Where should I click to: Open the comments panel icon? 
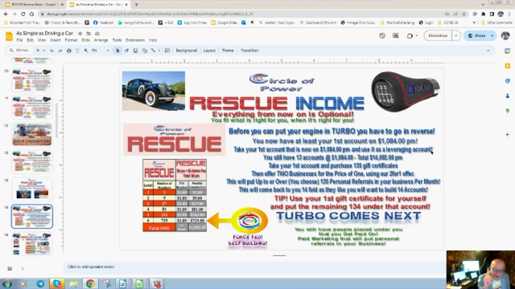pyautogui.click(x=396, y=36)
